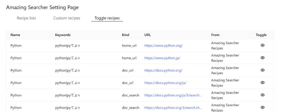This screenshot has height=112, width=302.
Task: Open the https://www.python.org/ link
Action: click(163, 45)
